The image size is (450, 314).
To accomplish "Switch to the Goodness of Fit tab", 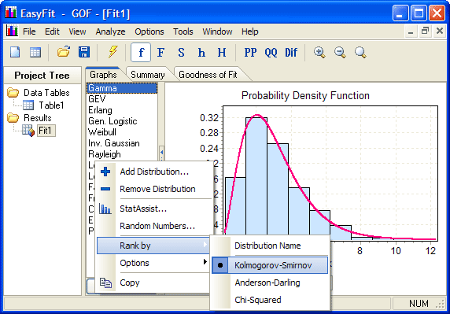I will click(208, 75).
